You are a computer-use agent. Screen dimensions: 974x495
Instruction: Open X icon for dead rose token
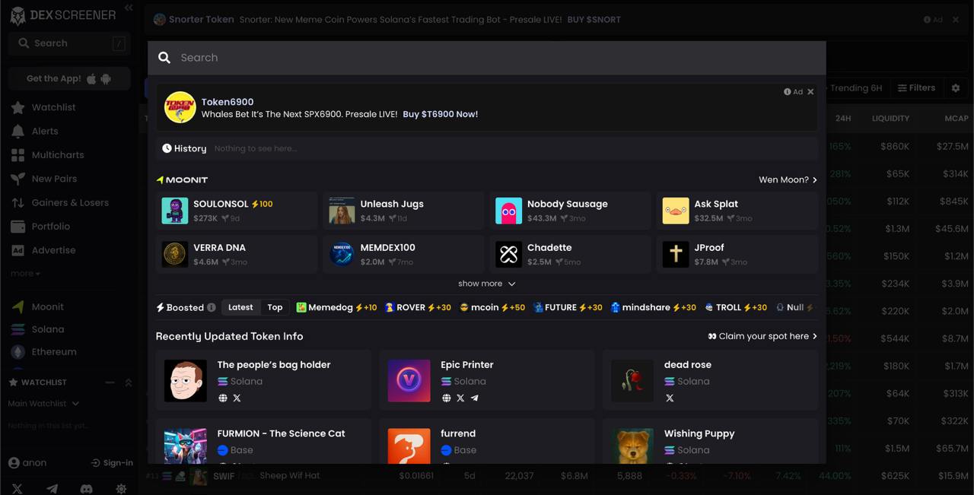point(670,398)
